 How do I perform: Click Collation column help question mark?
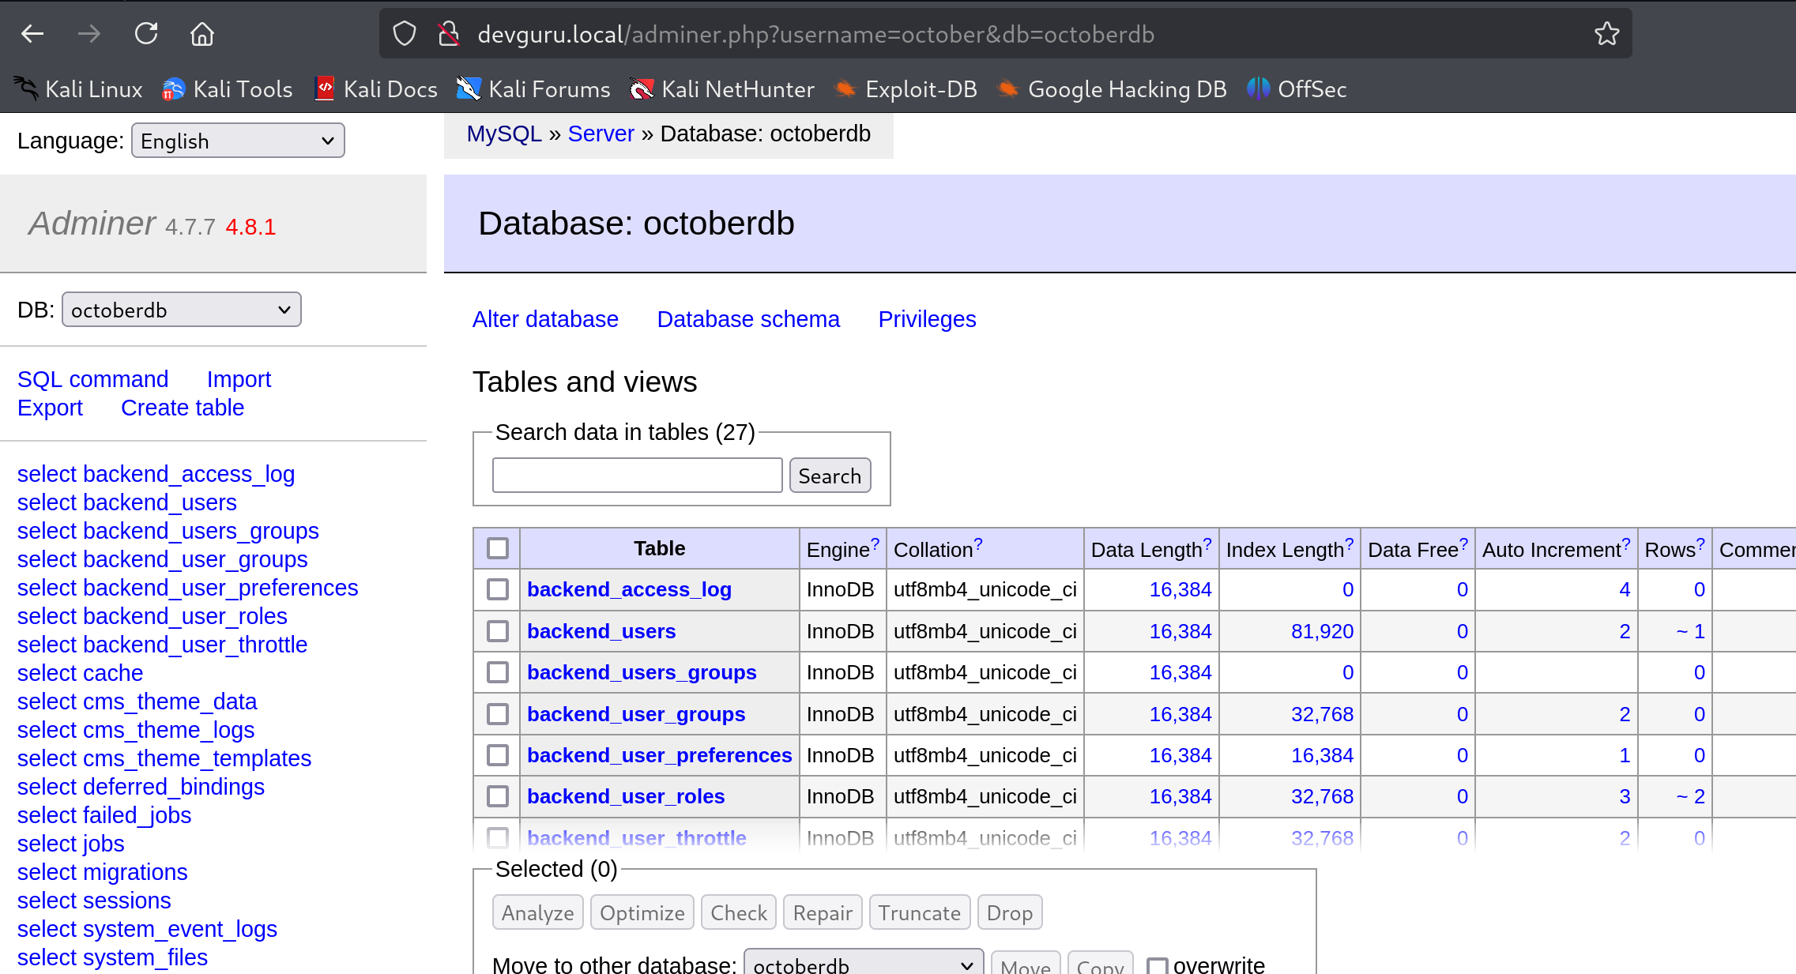pos(978,544)
